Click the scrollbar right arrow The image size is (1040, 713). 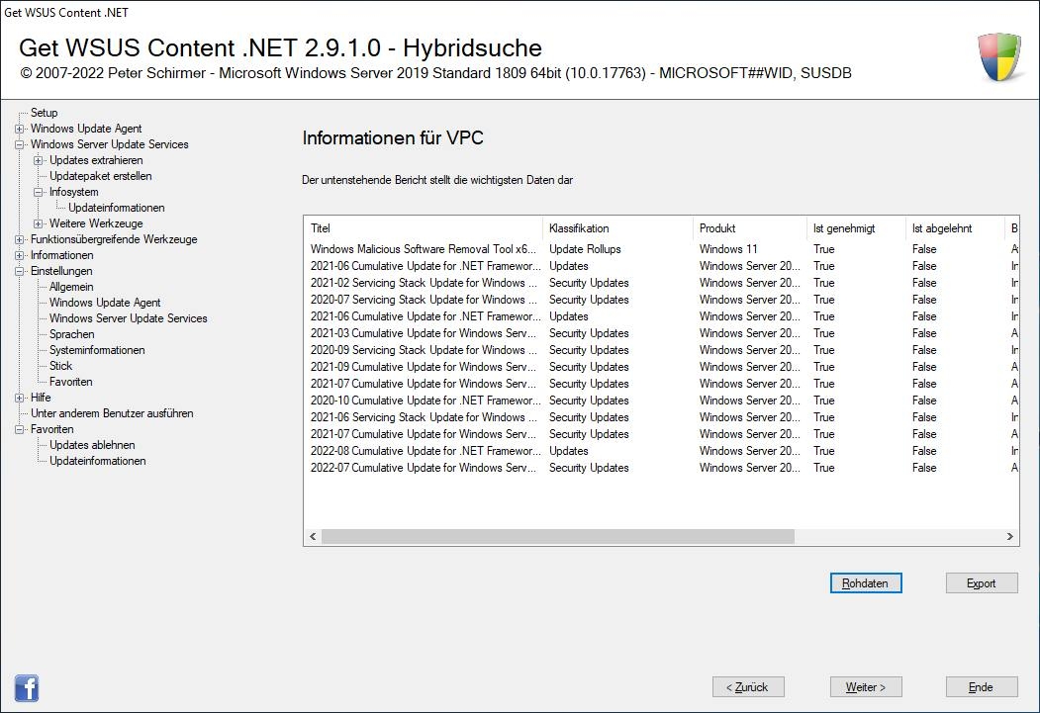pos(1010,536)
